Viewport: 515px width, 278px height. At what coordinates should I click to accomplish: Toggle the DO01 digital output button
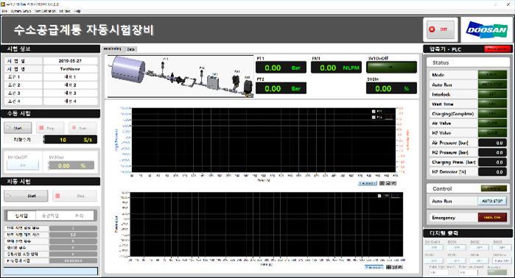click(x=457, y=248)
